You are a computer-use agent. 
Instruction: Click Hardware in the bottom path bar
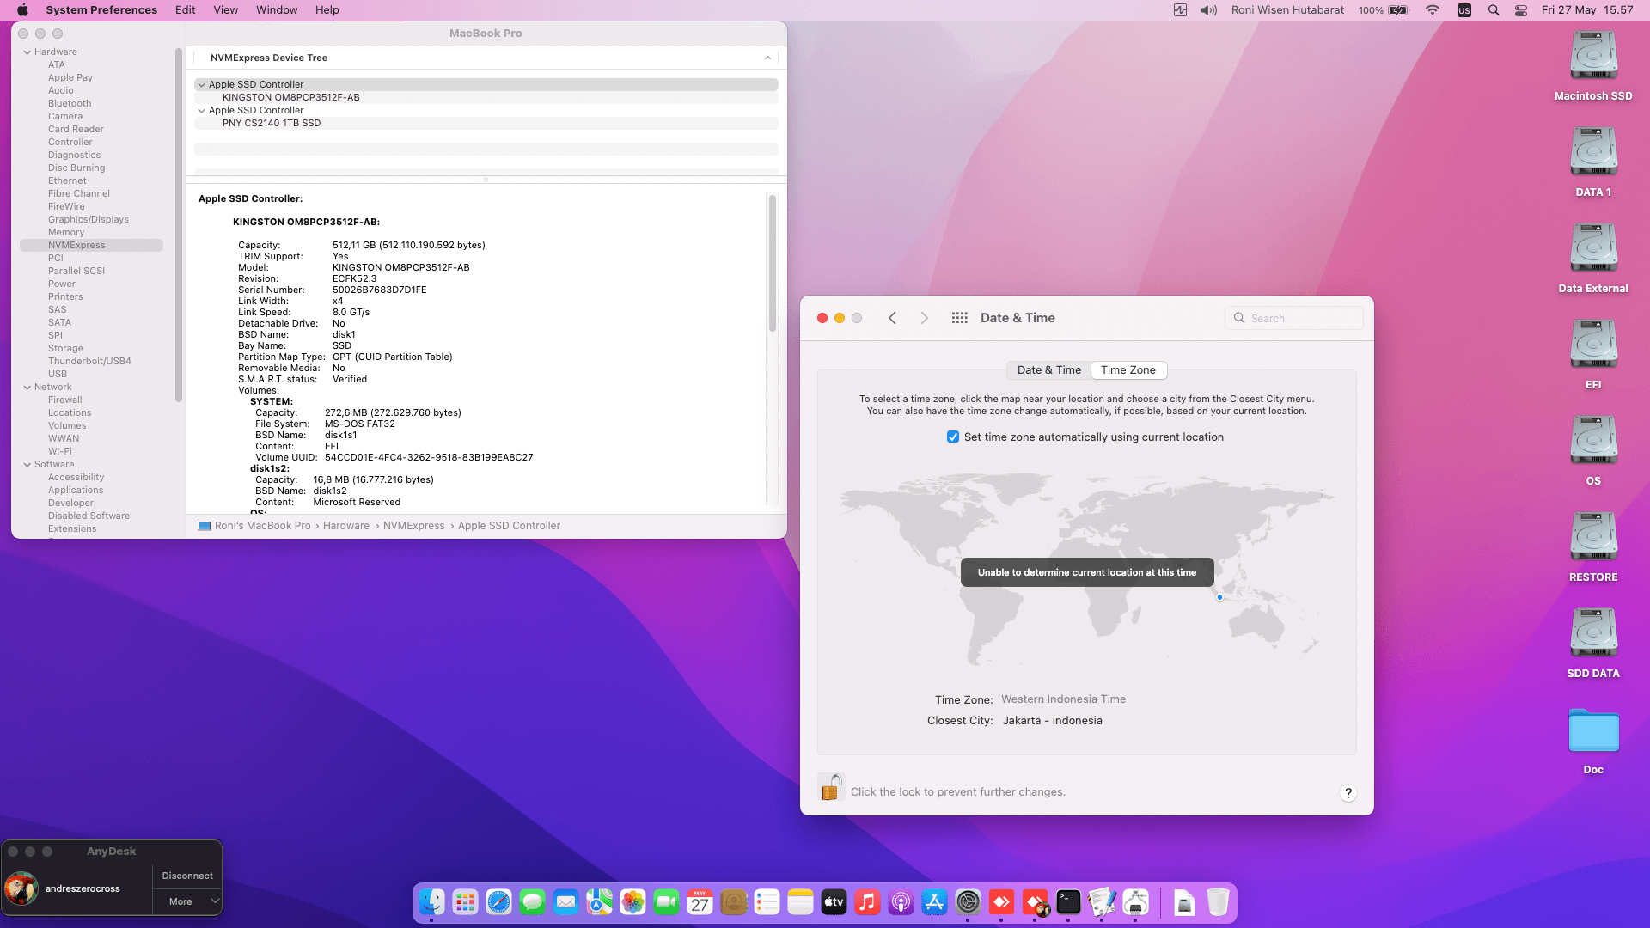[x=346, y=526]
